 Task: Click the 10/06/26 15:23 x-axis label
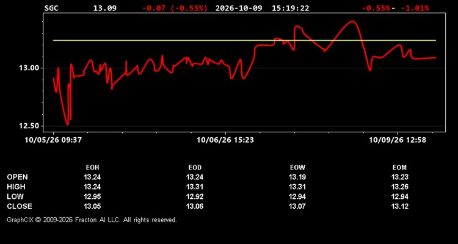[225, 140]
